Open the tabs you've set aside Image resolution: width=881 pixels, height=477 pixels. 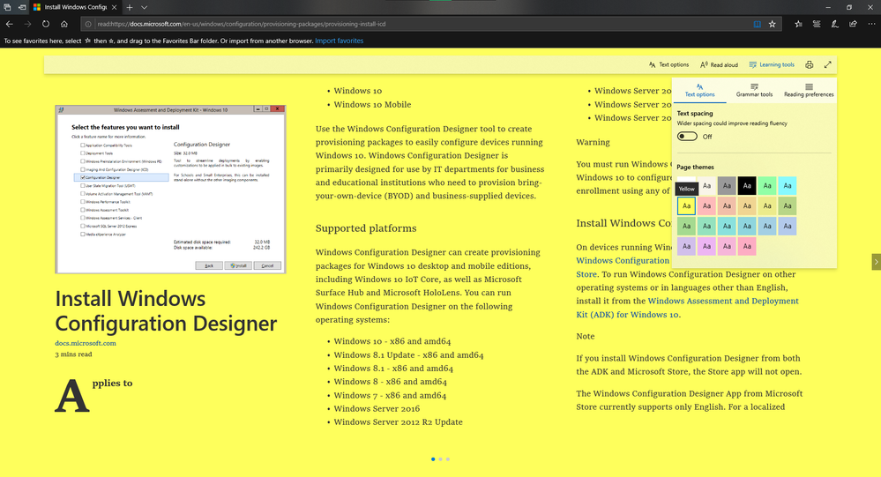(x=7, y=7)
